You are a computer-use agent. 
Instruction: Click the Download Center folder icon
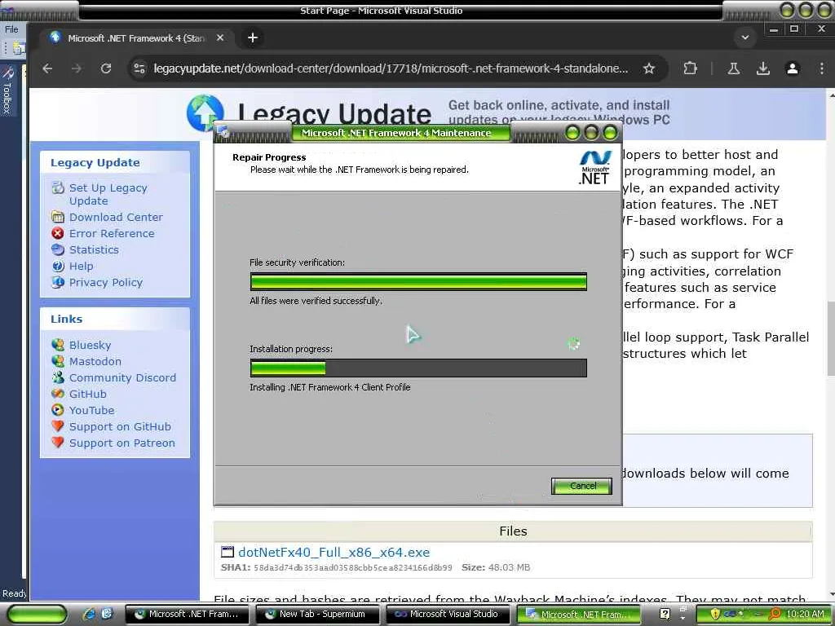58,217
